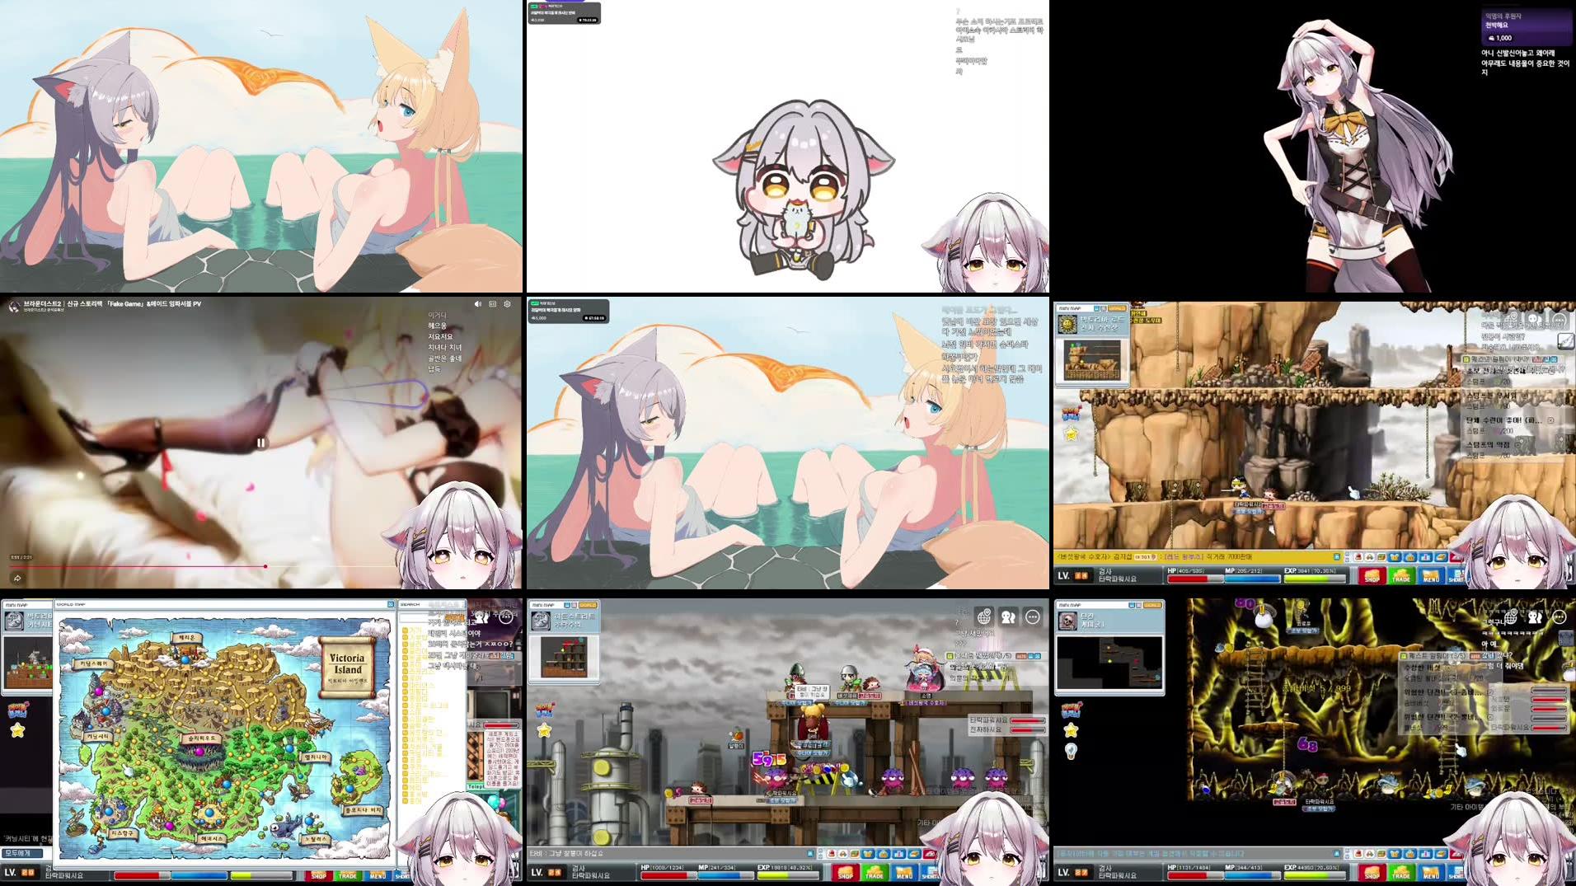Open the event banner icon in factory game

[x=544, y=710]
